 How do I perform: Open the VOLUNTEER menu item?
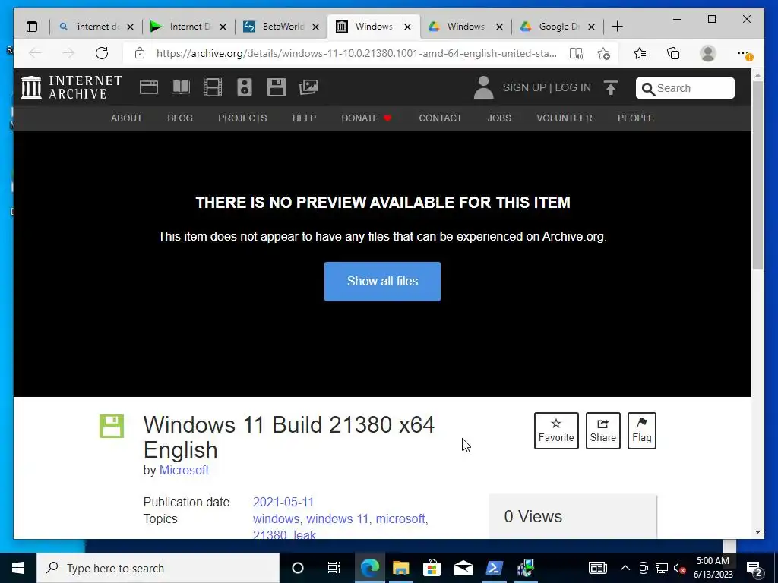[565, 118]
